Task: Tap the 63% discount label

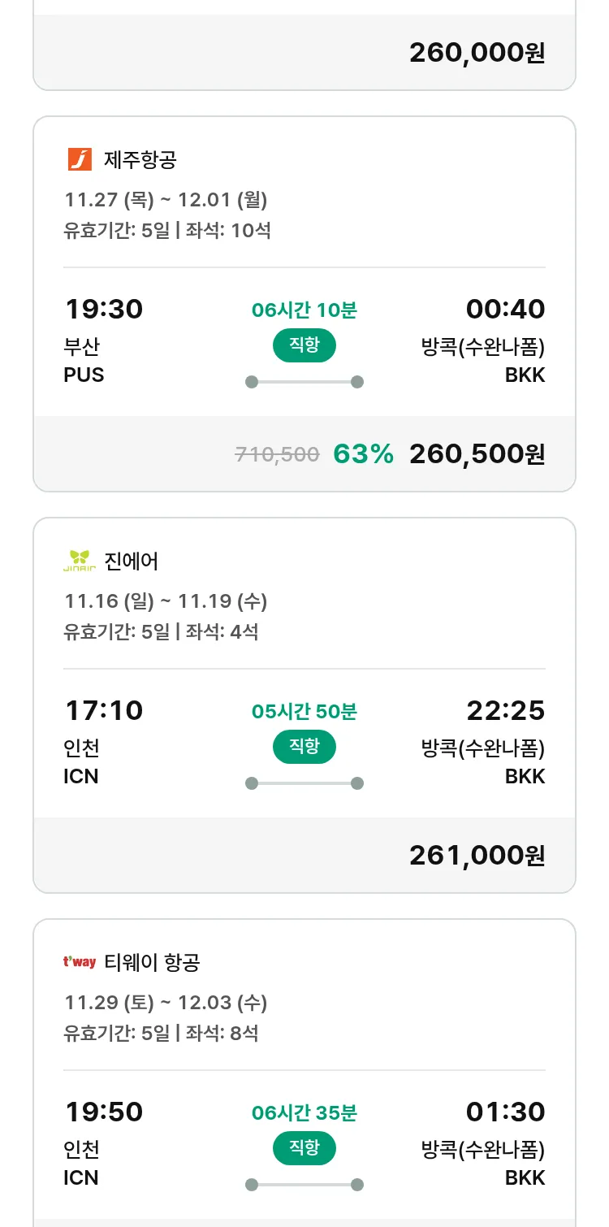Action: coord(363,454)
